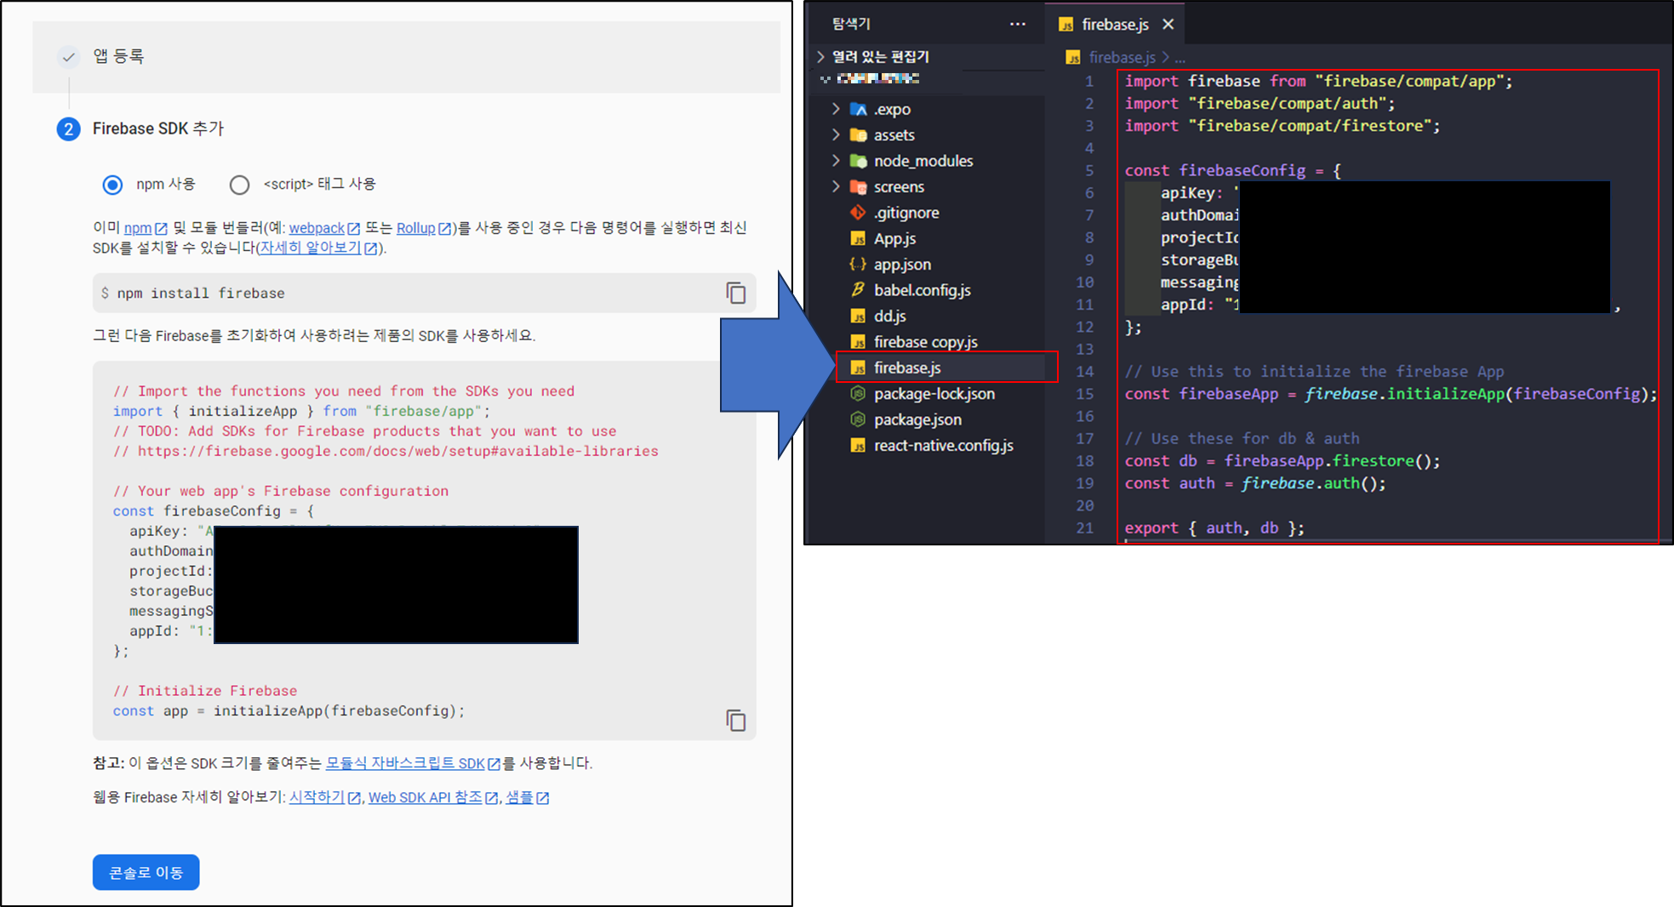Collapse the project root folder chevron

tap(825, 79)
